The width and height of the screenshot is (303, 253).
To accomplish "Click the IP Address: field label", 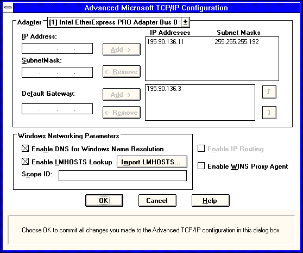I will [x=39, y=36].
